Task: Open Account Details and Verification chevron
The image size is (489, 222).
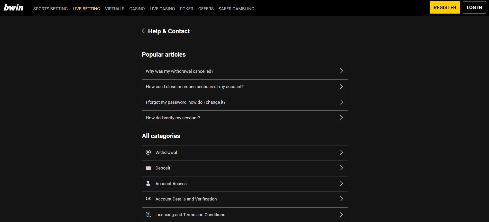Action: (x=341, y=199)
